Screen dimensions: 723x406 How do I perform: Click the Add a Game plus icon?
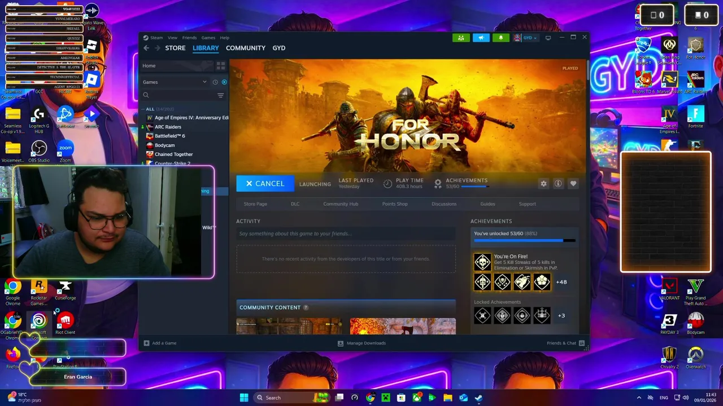click(x=146, y=343)
